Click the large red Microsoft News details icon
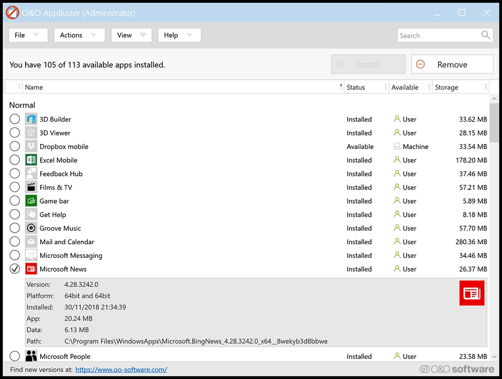Viewport: 502px width, 379px height. (x=471, y=293)
